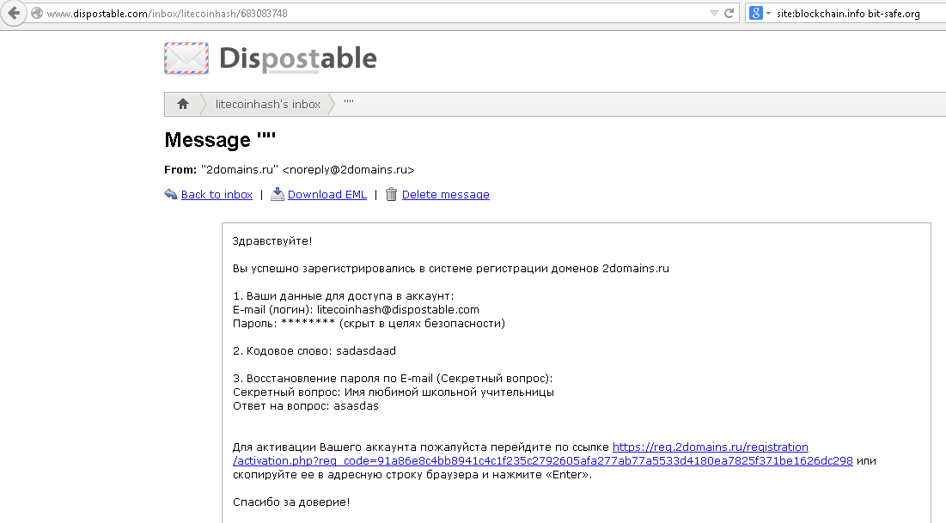The height and width of the screenshot is (523, 946).
Task: Click the greeting line Здравствуйте!
Action: coord(272,241)
